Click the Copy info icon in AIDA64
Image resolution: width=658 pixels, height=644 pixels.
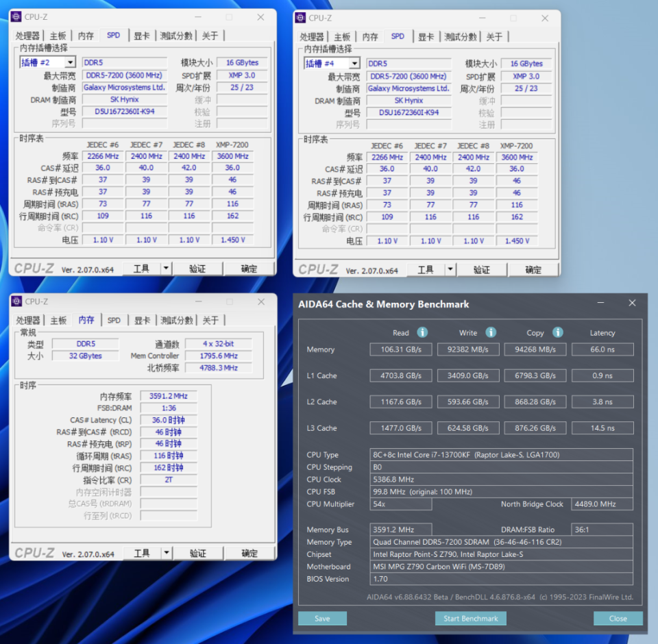tap(557, 332)
